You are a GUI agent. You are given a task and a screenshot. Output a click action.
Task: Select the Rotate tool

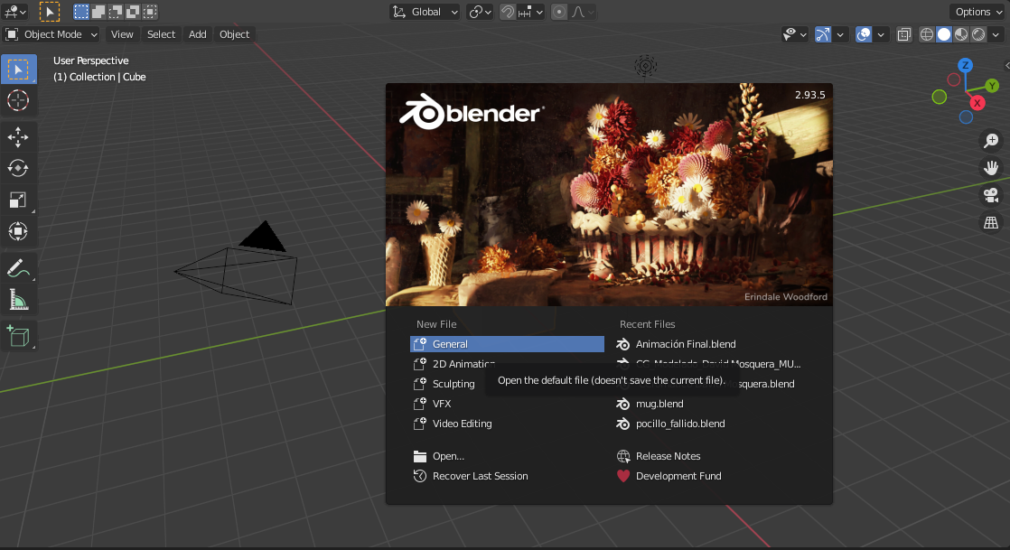18,168
